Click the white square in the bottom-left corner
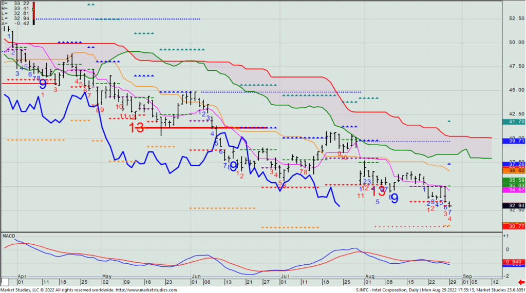Image resolution: width=526 pixels, height=293 pixels. (5, 282)
